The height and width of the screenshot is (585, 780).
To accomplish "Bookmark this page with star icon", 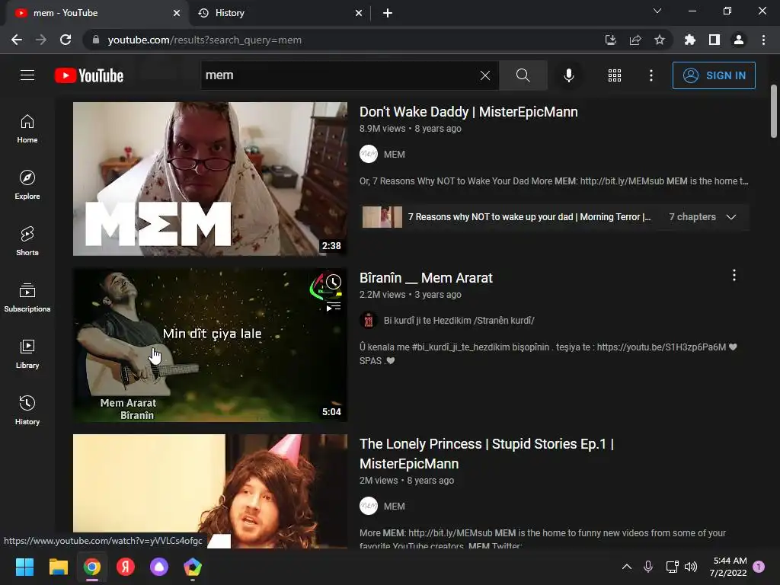I will pos(660,40).
